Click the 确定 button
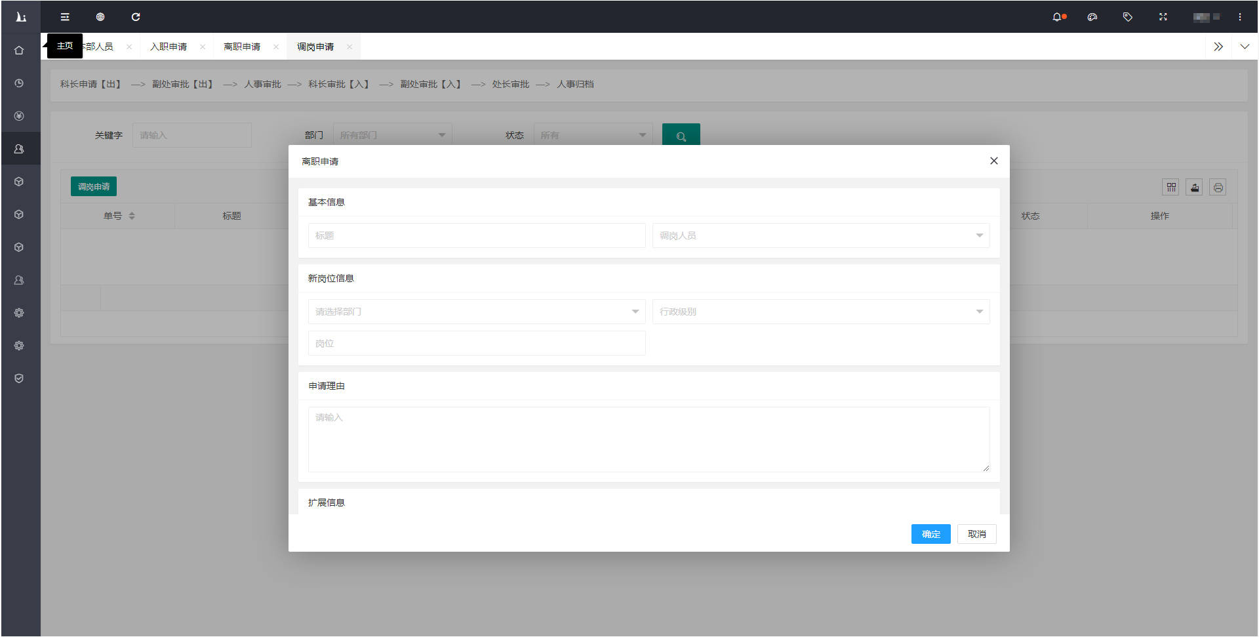 [930, 534]
